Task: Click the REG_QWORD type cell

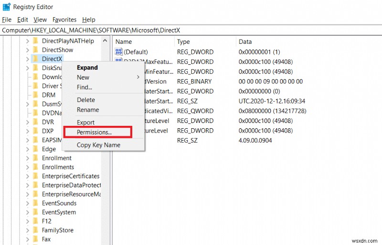Action: click(195, 111)
